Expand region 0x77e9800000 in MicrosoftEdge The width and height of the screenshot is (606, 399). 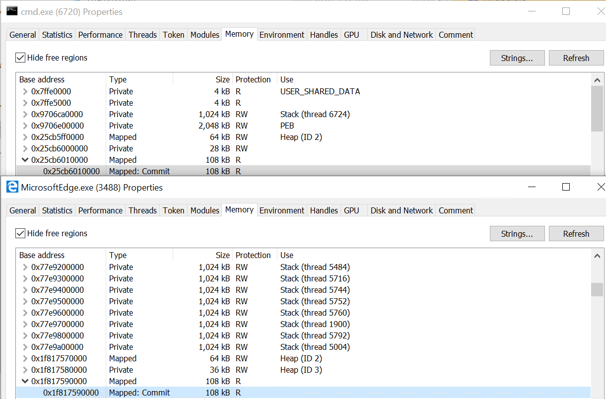(25, 335)
